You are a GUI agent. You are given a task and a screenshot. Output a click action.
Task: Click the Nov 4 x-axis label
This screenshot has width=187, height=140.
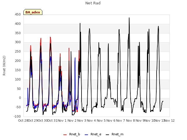click(x=91, y=120)
